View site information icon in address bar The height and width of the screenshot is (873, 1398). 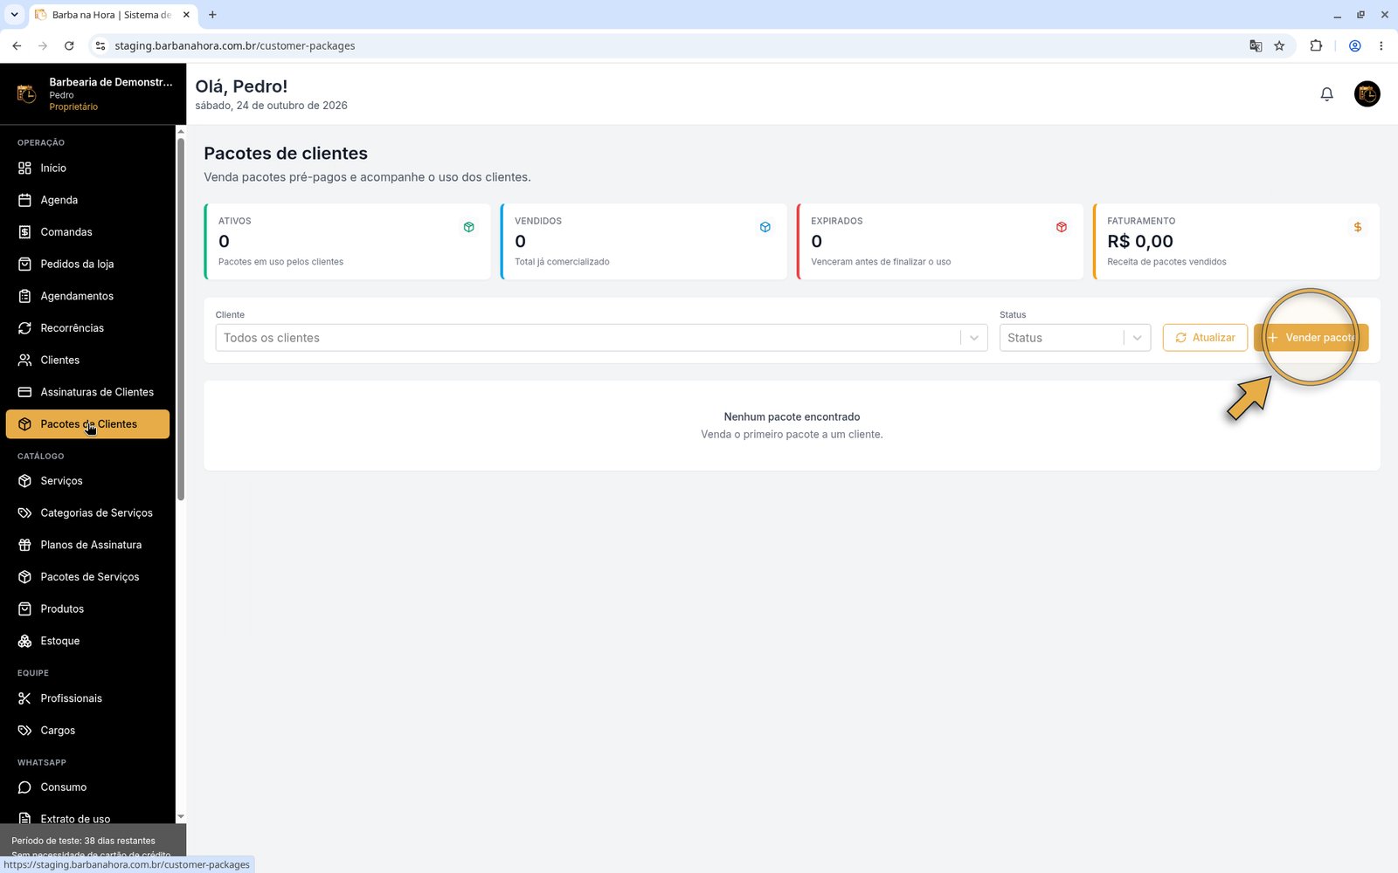(x=100, y=45)
